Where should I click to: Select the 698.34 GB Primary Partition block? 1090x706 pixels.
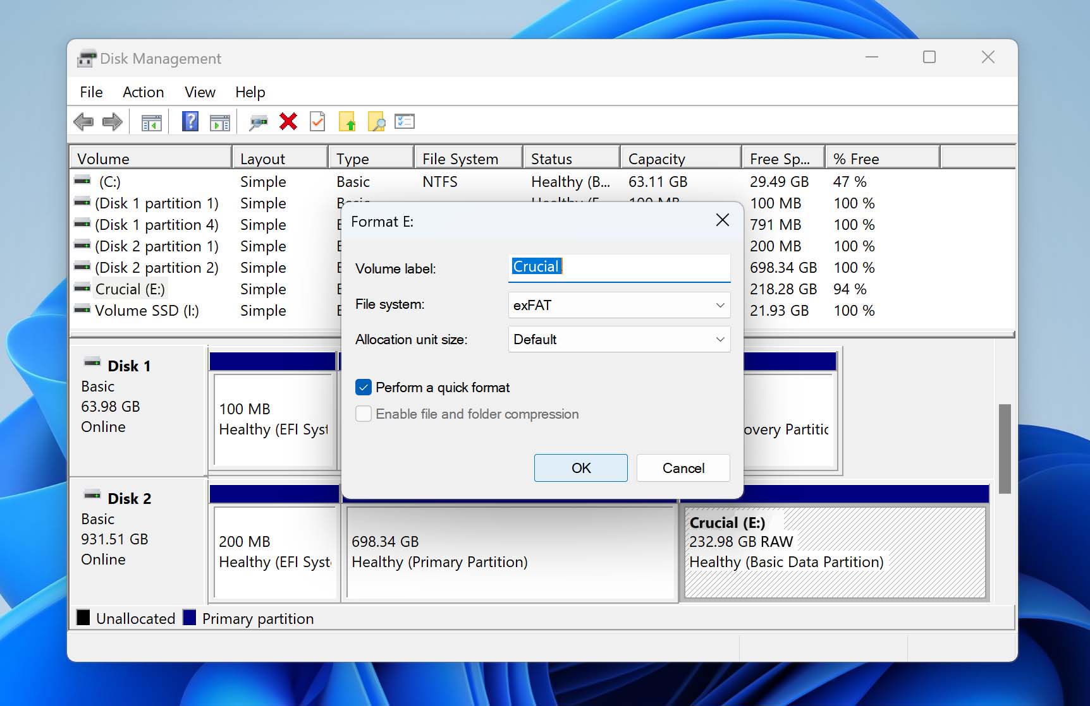pos(511,553)
